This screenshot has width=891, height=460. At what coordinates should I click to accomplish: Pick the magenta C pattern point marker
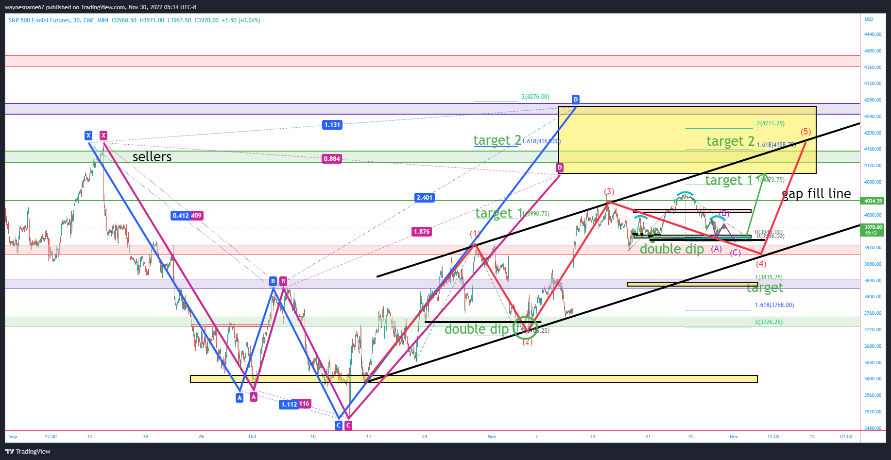(x=348, y=426)
